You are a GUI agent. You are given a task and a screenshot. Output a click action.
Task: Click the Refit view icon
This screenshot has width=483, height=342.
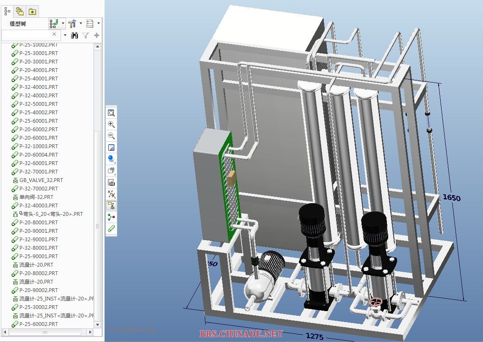pyautogui.click(x=111, y=113)
